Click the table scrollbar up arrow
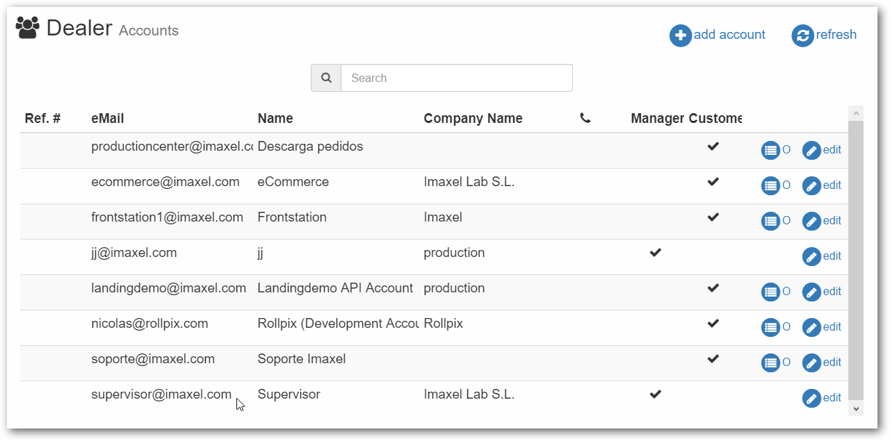The width and height of the screenshot is (890, 441). pyautogui.click(x=856, y=113)
